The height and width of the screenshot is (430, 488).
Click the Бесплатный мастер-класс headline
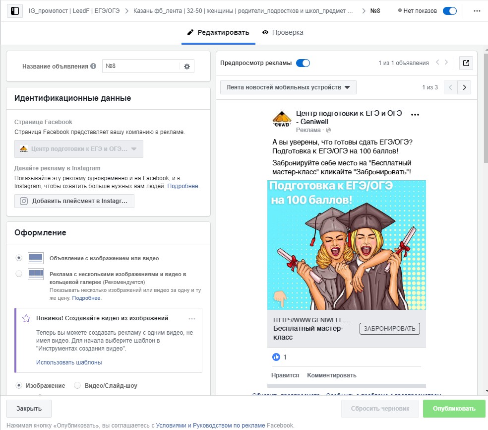[308, 333]
